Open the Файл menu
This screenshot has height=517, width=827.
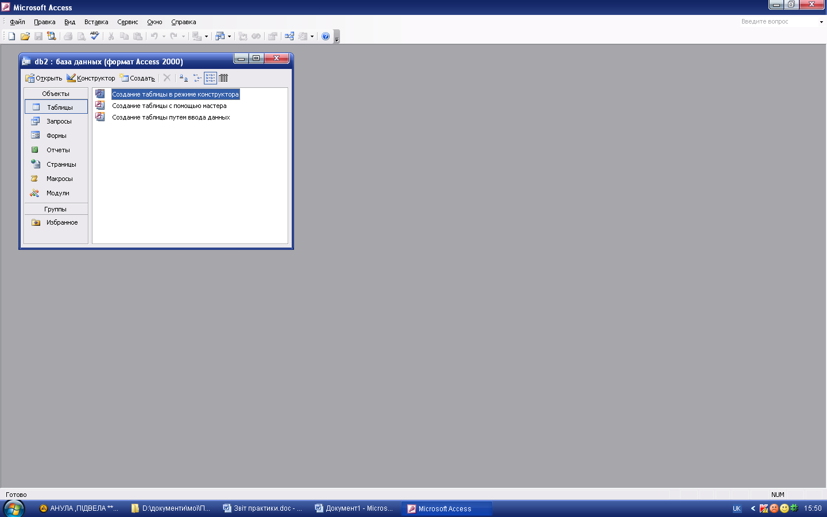point(17,22)
